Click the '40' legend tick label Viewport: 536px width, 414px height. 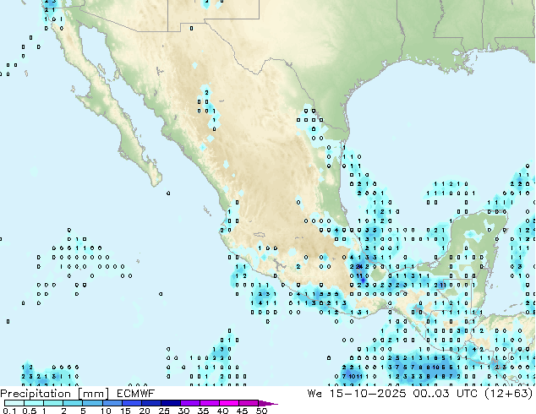[x=222, y=411]
